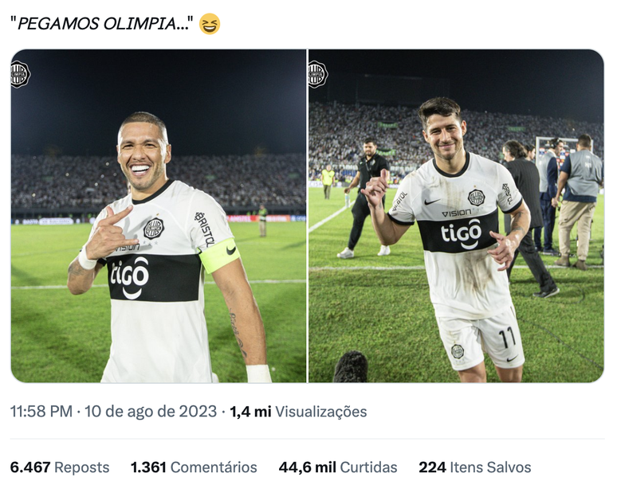The image size is (617, 485).
Task: Click the number 11 on the player's shorts
Action: click(507, 338)
